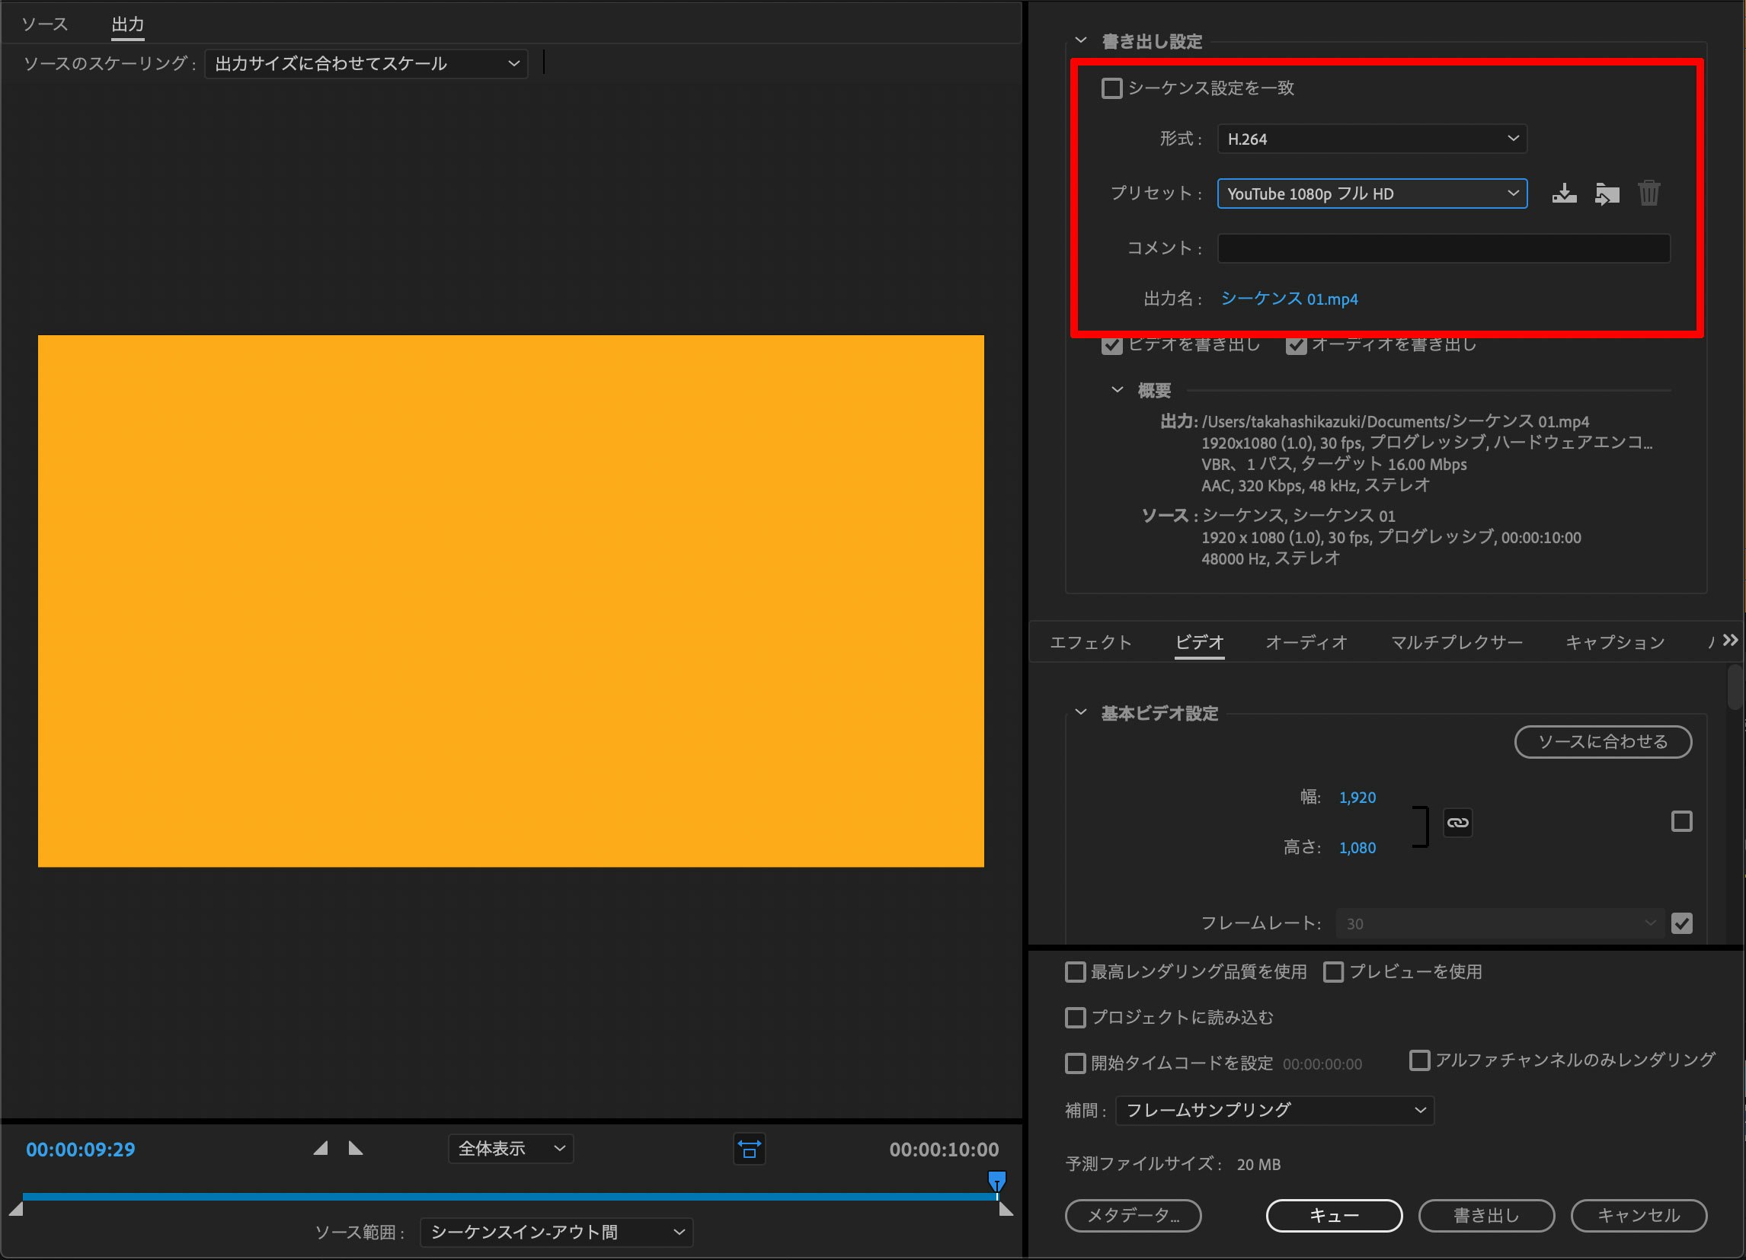Toggle the aspect ratio correction icon
This screenshot has width=1746, height=1260.
point(749,1150)
